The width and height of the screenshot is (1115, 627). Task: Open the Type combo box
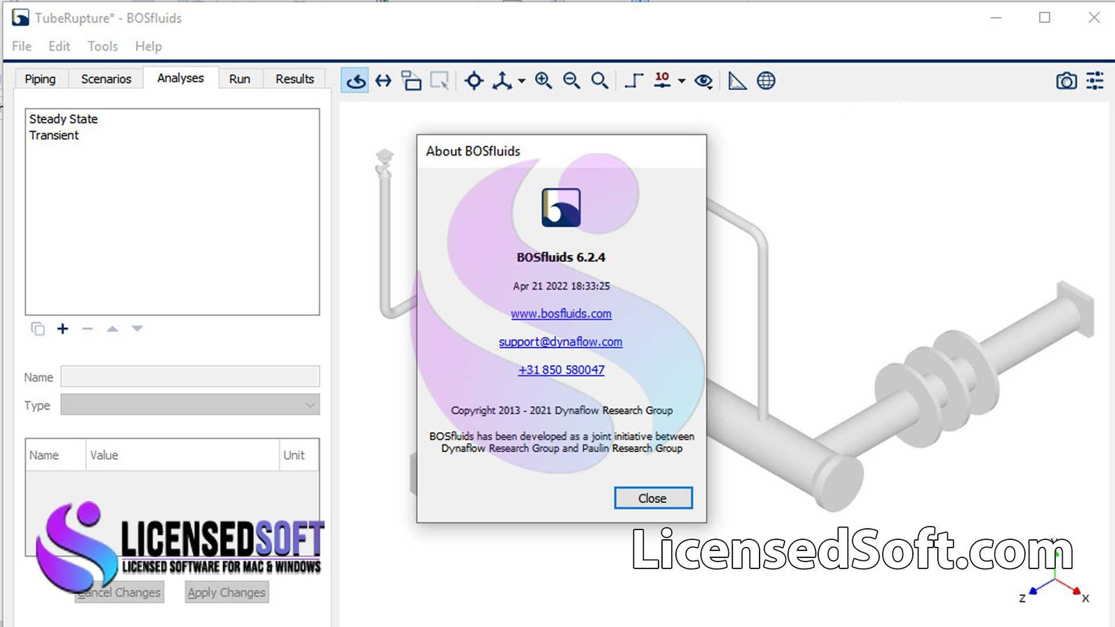click(190, 405)
